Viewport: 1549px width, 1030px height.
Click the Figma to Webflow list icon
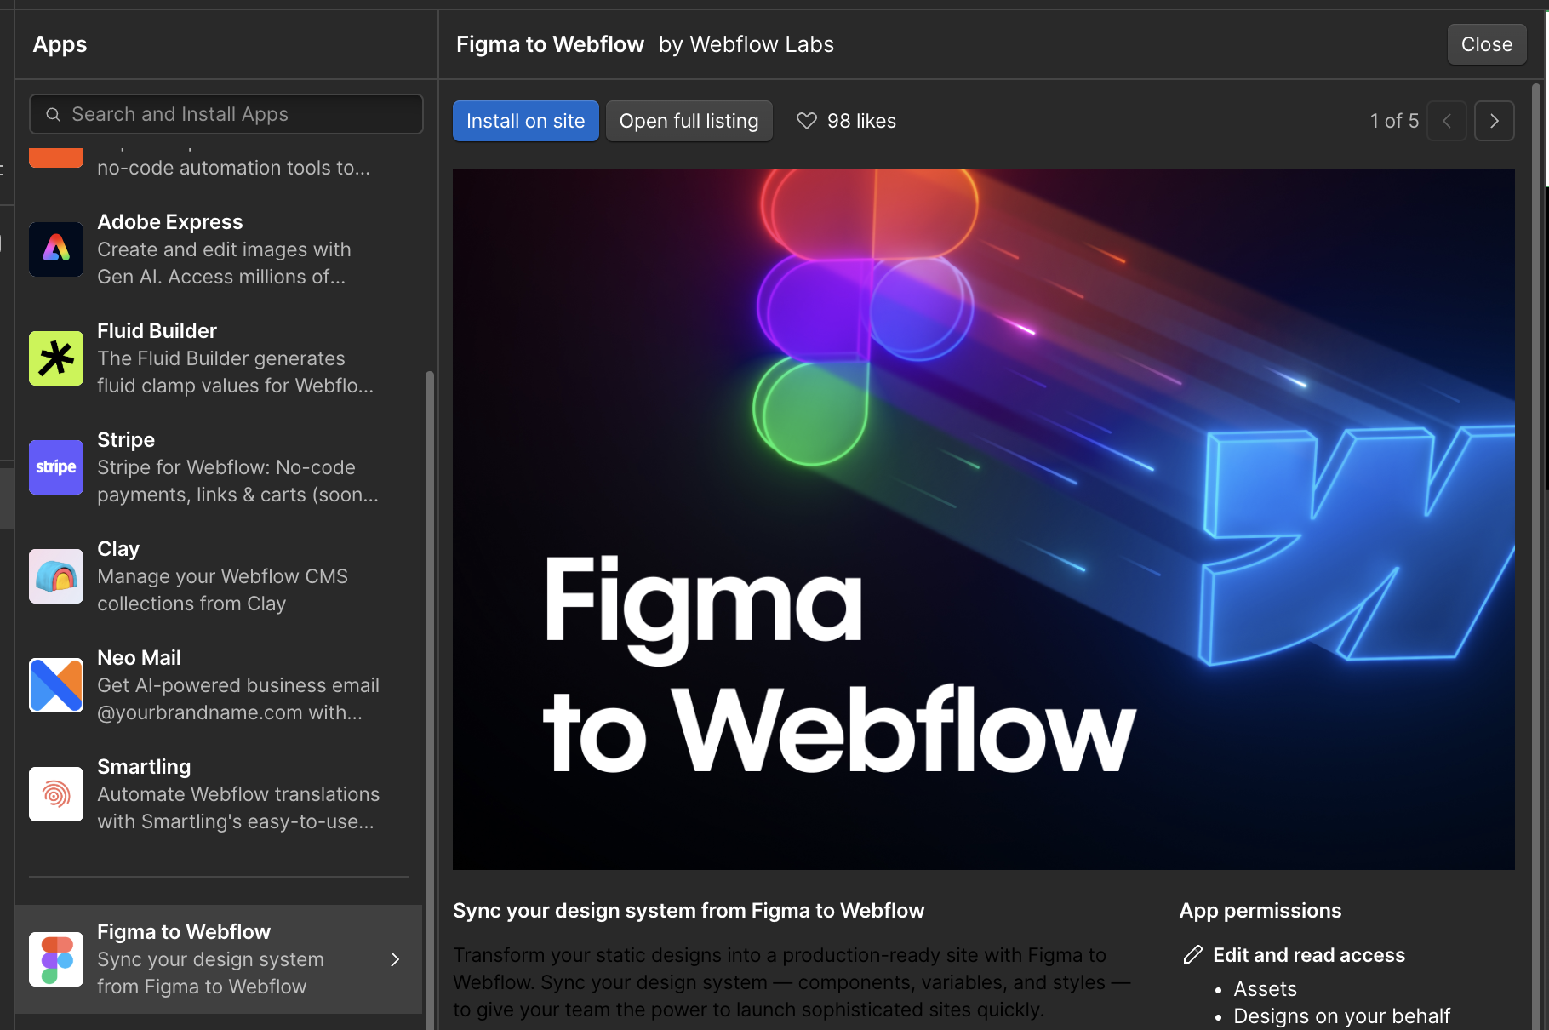point(56,959)
